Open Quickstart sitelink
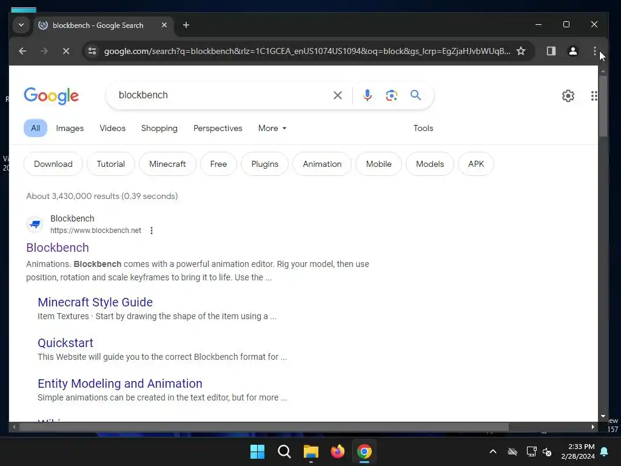This screenshot has height=466, width=621. point(65,343)
